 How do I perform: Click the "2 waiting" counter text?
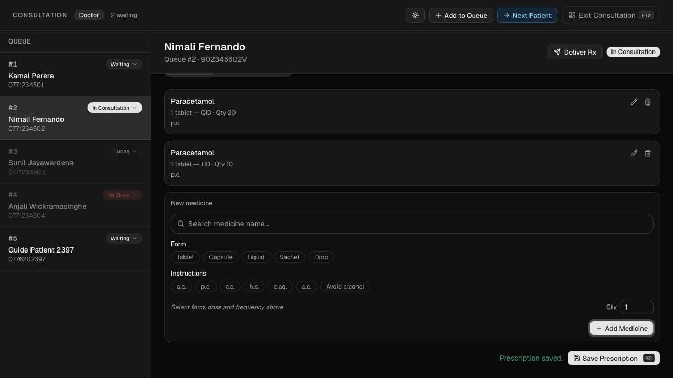click(124, 15)
